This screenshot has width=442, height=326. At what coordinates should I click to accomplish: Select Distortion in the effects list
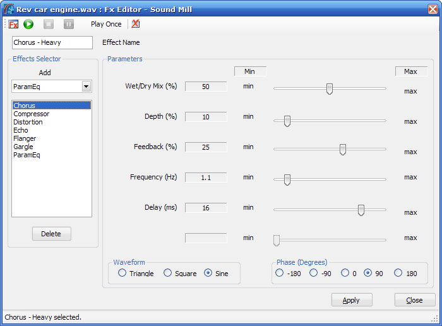[x=52, y=122]
